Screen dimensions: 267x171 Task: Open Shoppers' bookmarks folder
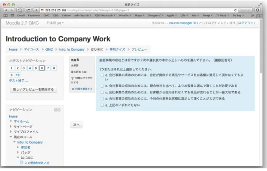[155, 15]
